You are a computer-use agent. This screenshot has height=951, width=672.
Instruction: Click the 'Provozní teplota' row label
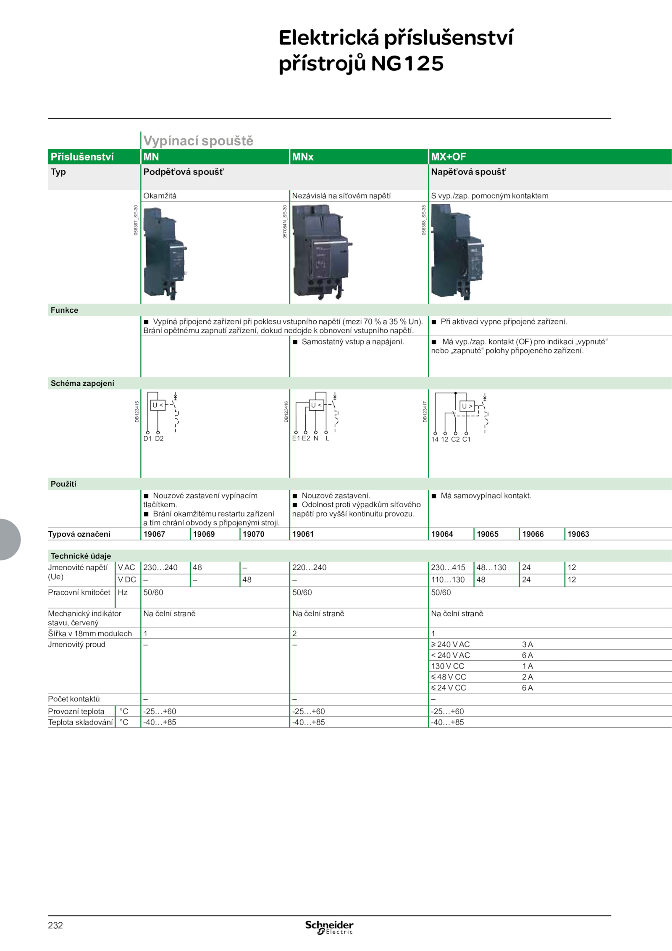76,711
